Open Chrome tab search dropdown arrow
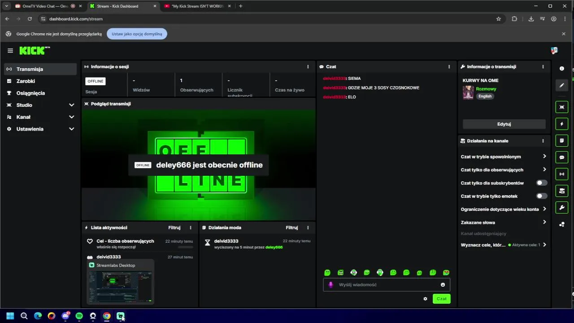The width and height of the screenshot is (574, 323). coord(6,6)
